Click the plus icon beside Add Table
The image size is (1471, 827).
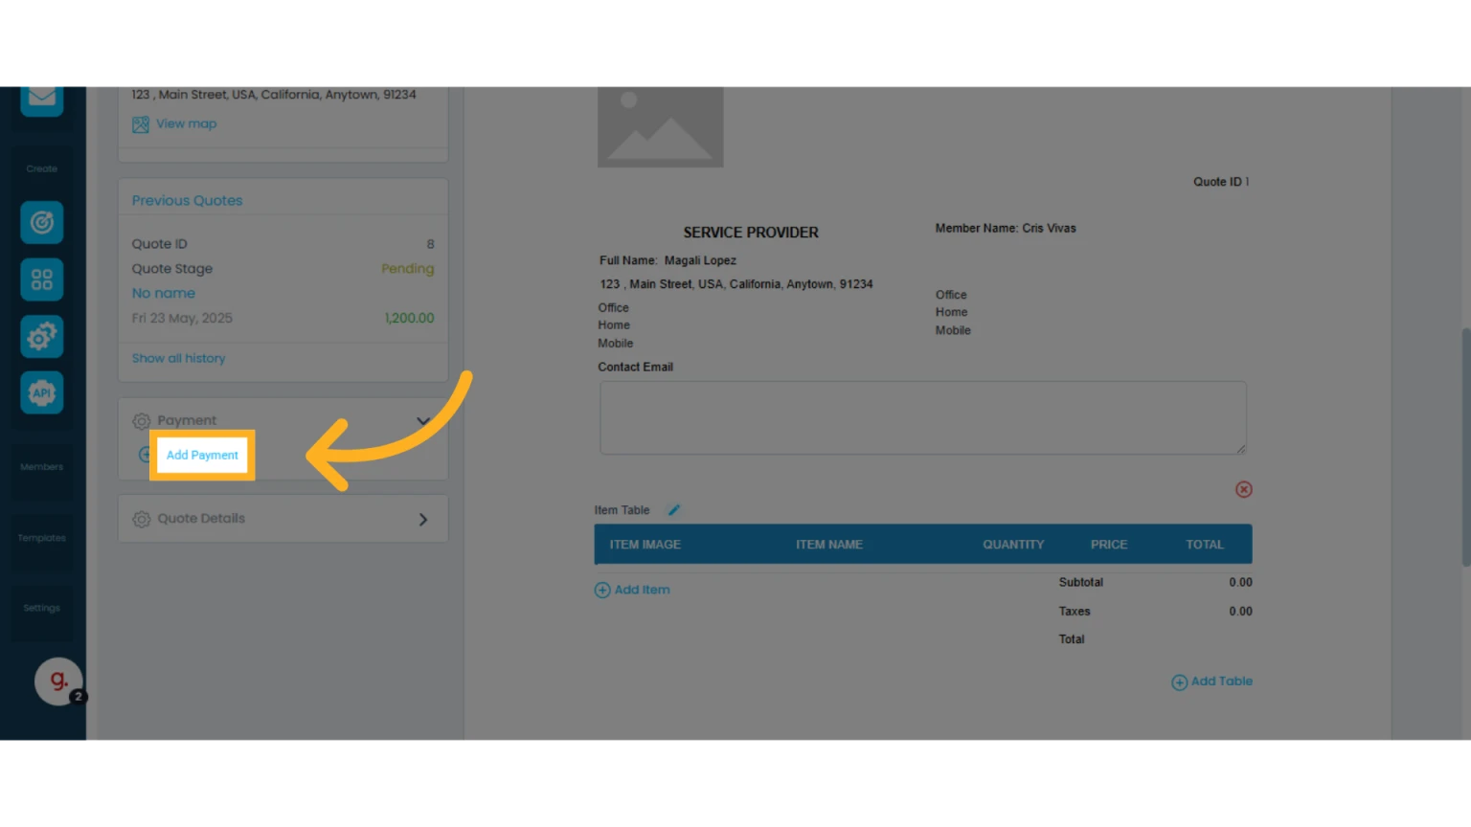point(1180,682)
